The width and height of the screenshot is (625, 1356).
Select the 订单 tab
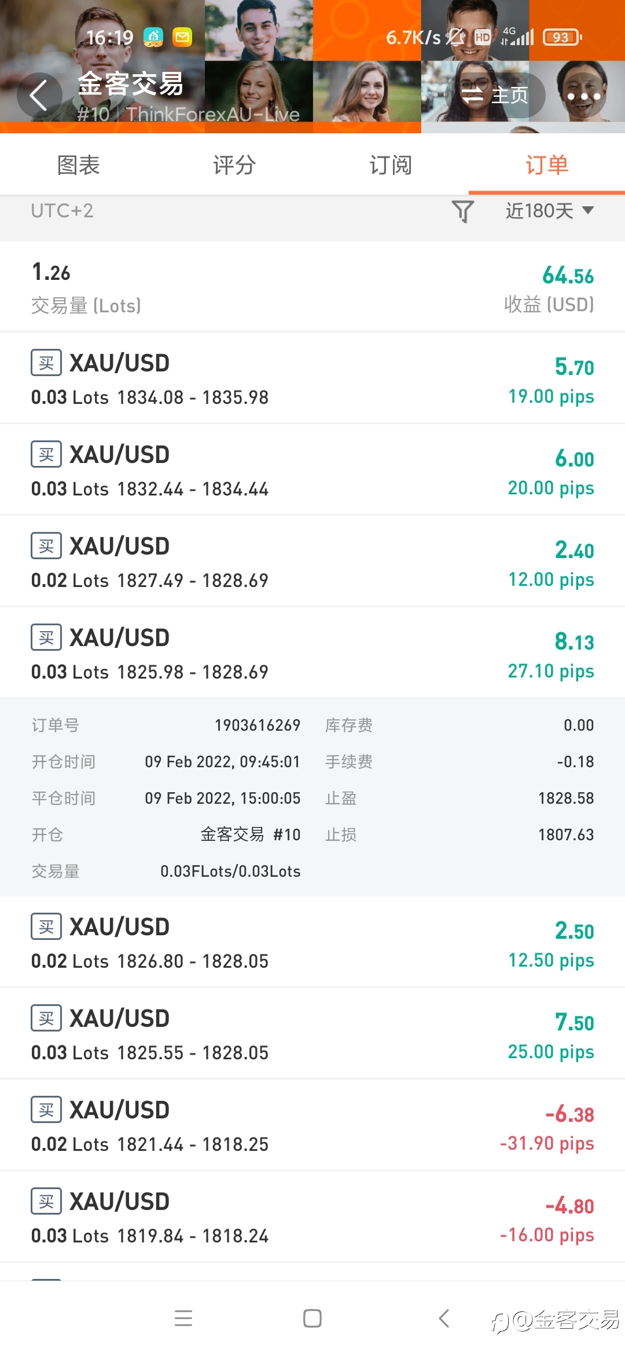click(x=547, y=165)
